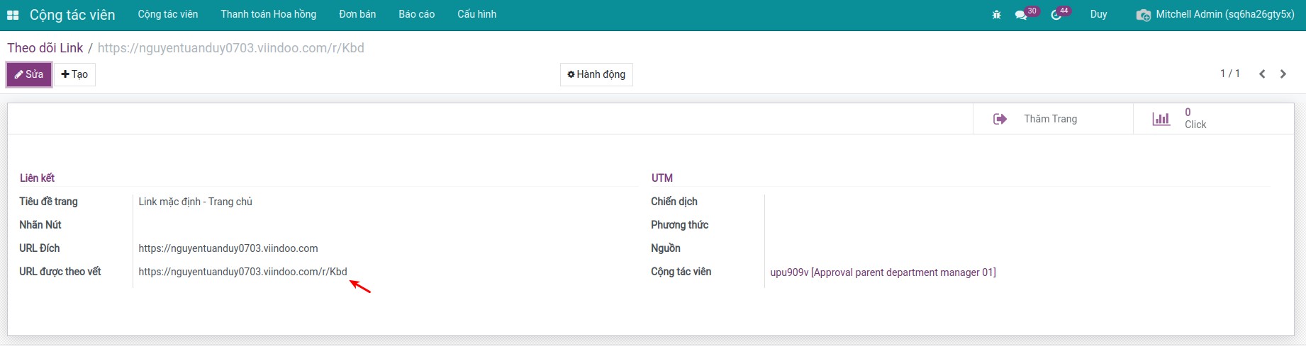Go to the previous record arrow

coord(1262,74)
